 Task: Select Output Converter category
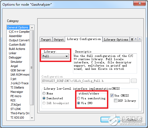click(x=19, y=40)
